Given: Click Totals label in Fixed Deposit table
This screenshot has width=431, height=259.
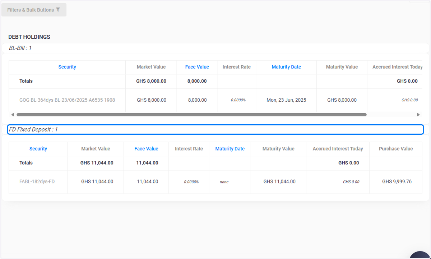Looking at the screenshot, I should pos(26,163).
